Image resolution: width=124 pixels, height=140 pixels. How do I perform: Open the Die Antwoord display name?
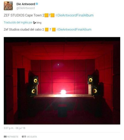(x=26, y=4)
